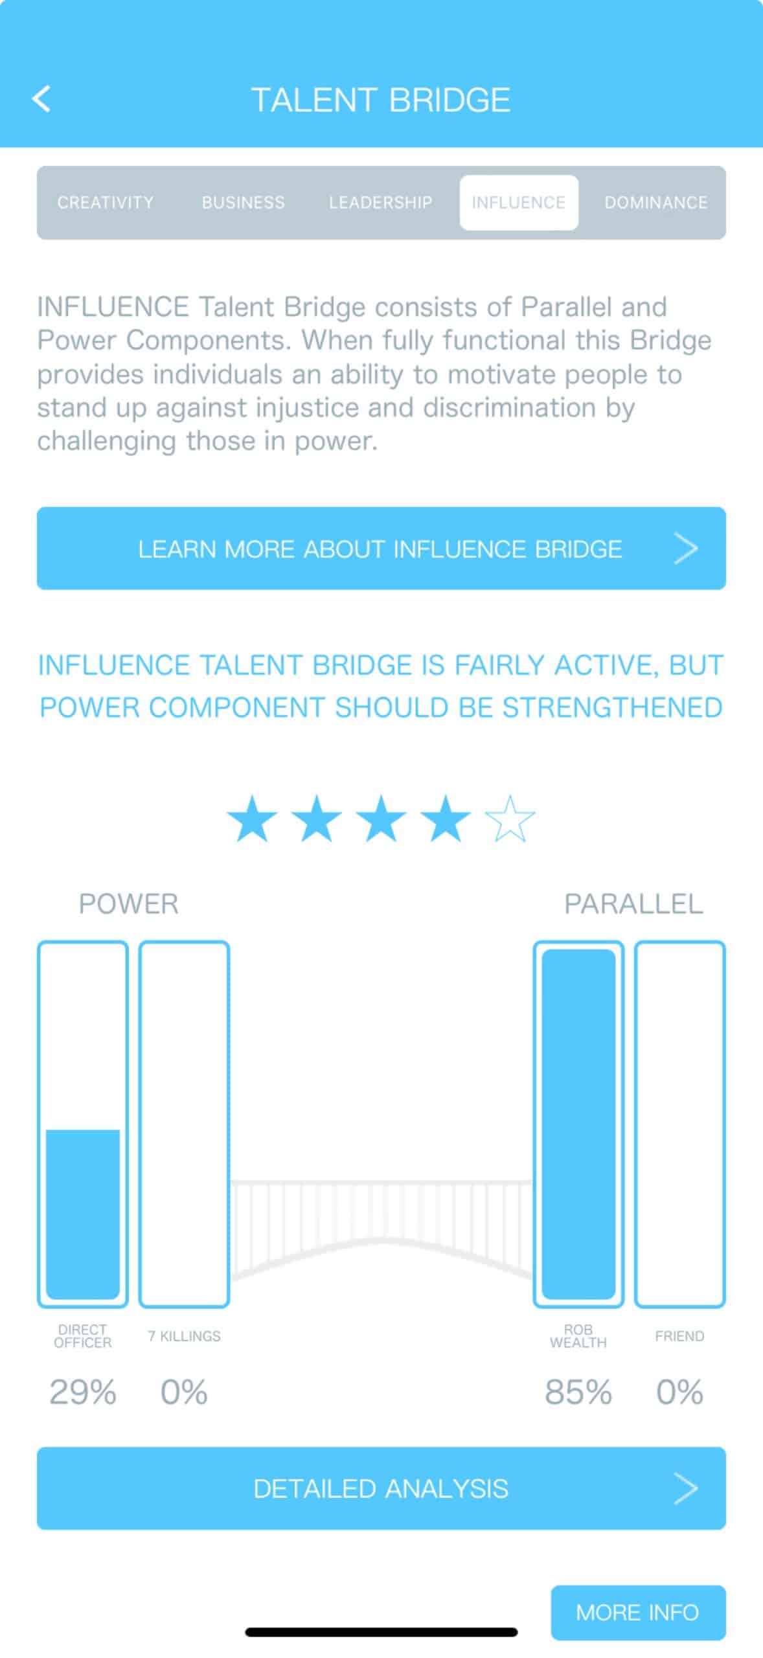Click the empty fifth rating star
The height and width of the screenshot is (1658, 763).
pos(510,819)
